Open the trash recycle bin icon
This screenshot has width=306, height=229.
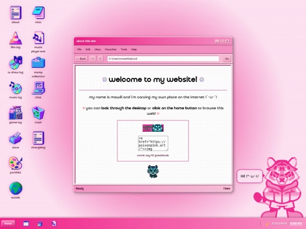[x=39, y=113]
